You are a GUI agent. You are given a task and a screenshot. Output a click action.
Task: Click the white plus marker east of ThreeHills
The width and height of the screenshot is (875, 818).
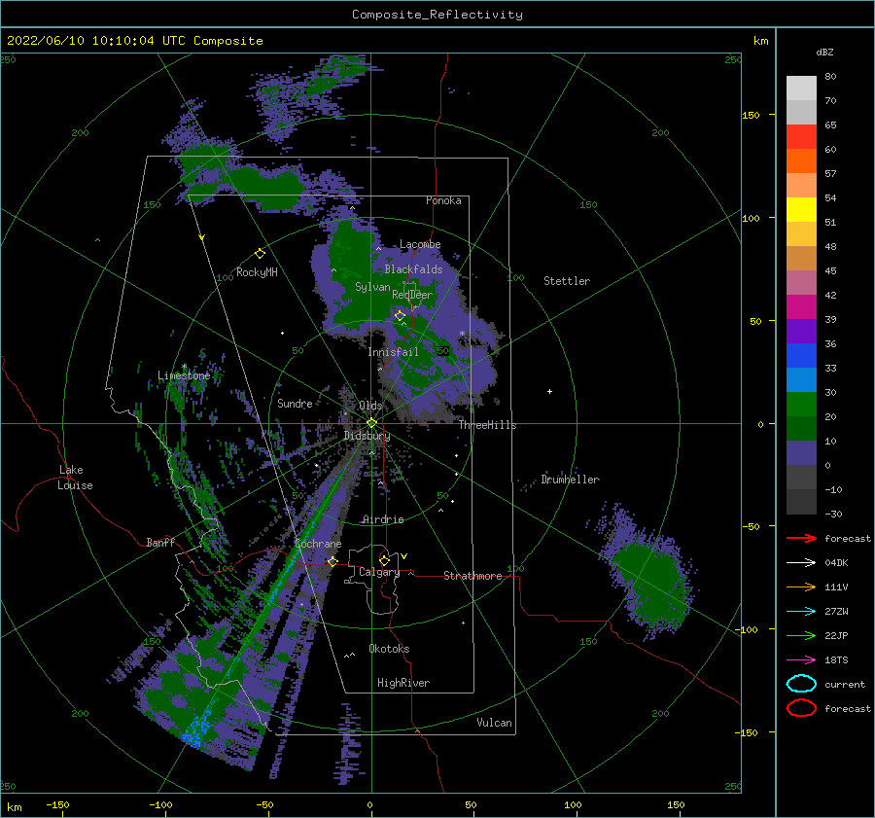tap(549, 391)
